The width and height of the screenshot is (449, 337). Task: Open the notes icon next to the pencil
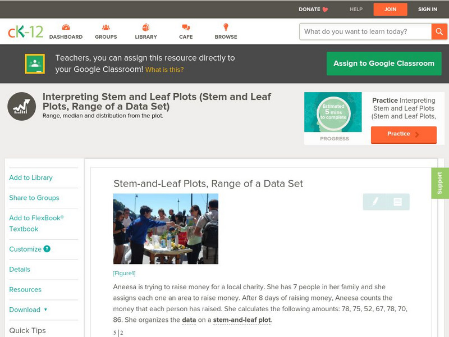(397, 202)
